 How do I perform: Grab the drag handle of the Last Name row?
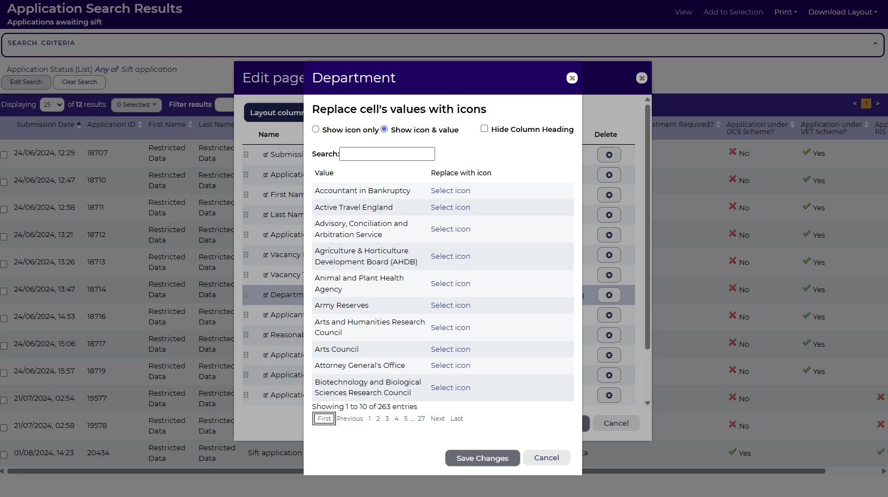click(246, 215)
